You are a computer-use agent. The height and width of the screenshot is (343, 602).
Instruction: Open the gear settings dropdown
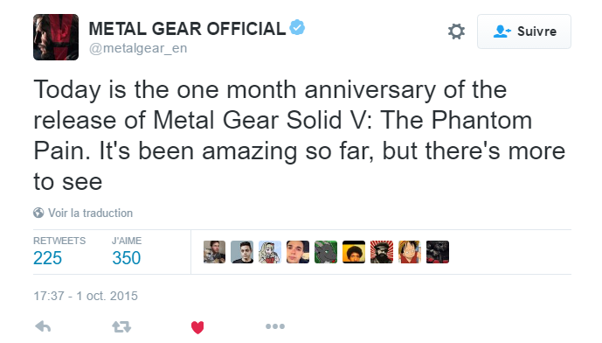pyautogui.click(x=456, y=31)
